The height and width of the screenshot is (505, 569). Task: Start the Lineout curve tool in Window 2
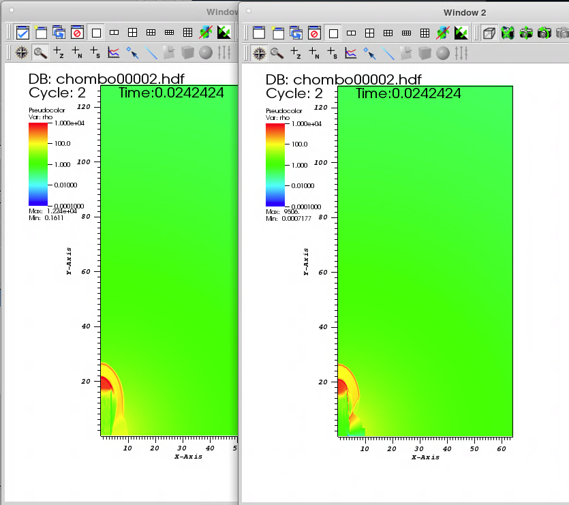(350, 53)
